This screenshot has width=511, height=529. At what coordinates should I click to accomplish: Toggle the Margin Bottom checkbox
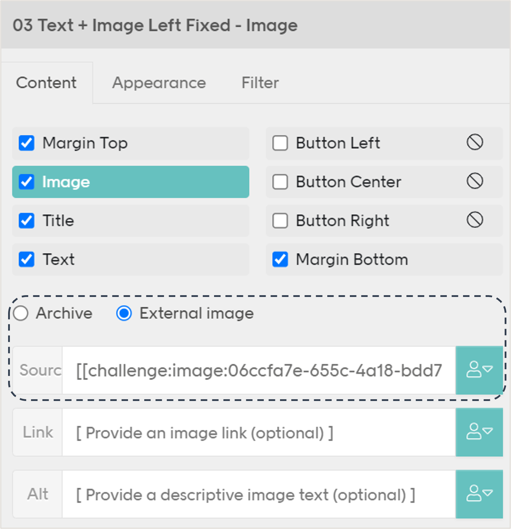pyautogui.click(x=280, y=260)
